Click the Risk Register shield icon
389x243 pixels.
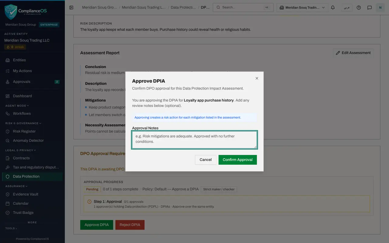[8, 132]
